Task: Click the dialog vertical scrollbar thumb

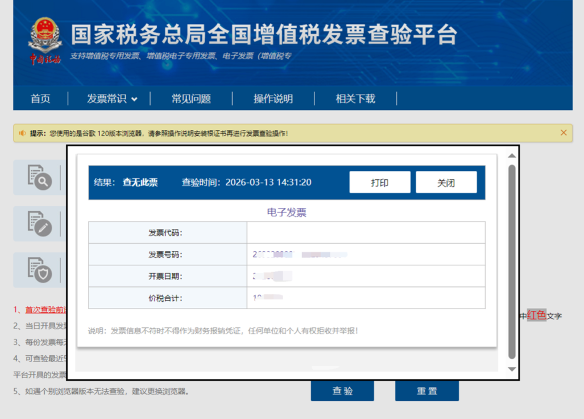Action: [512, 262]
